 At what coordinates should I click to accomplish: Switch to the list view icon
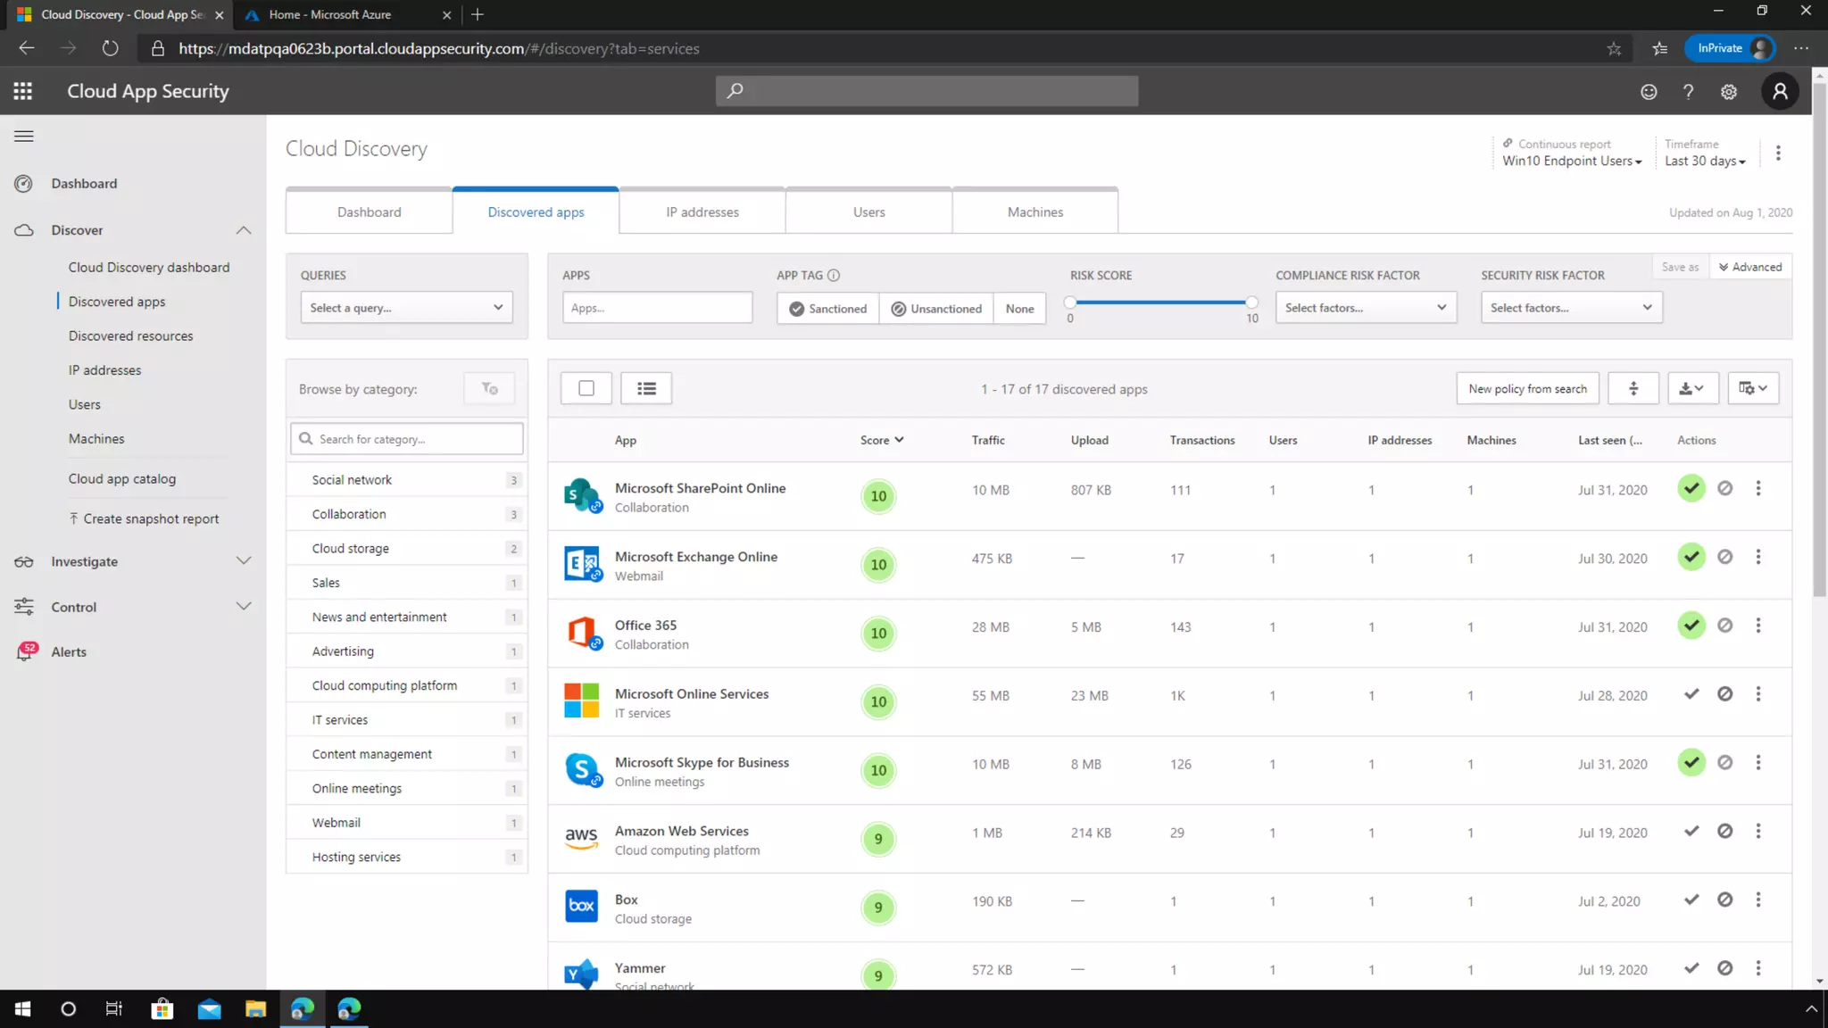646,388
